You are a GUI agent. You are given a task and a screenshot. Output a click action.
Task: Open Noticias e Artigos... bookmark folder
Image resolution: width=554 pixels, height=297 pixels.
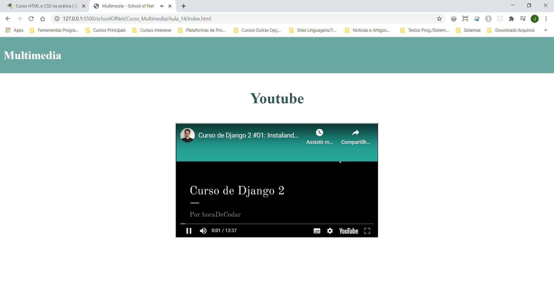click(x=368, y=30)
